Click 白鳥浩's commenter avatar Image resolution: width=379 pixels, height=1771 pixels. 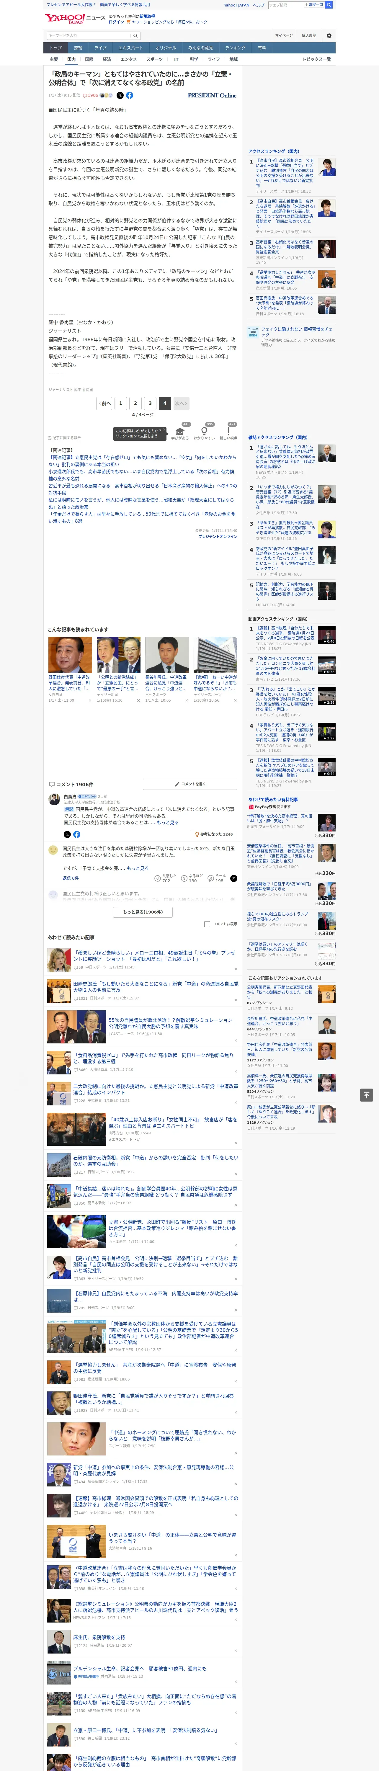pyautogui.click(x=54, y=799)
